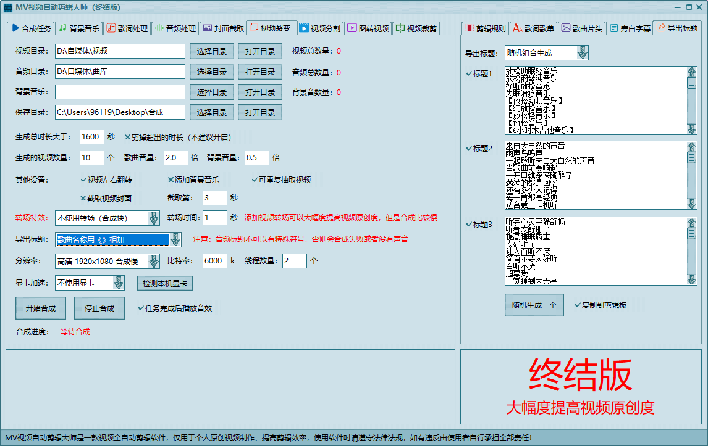Click the 图转视频 tab icon
Screen dimensions: 708x446
click(x=352, y=28)
